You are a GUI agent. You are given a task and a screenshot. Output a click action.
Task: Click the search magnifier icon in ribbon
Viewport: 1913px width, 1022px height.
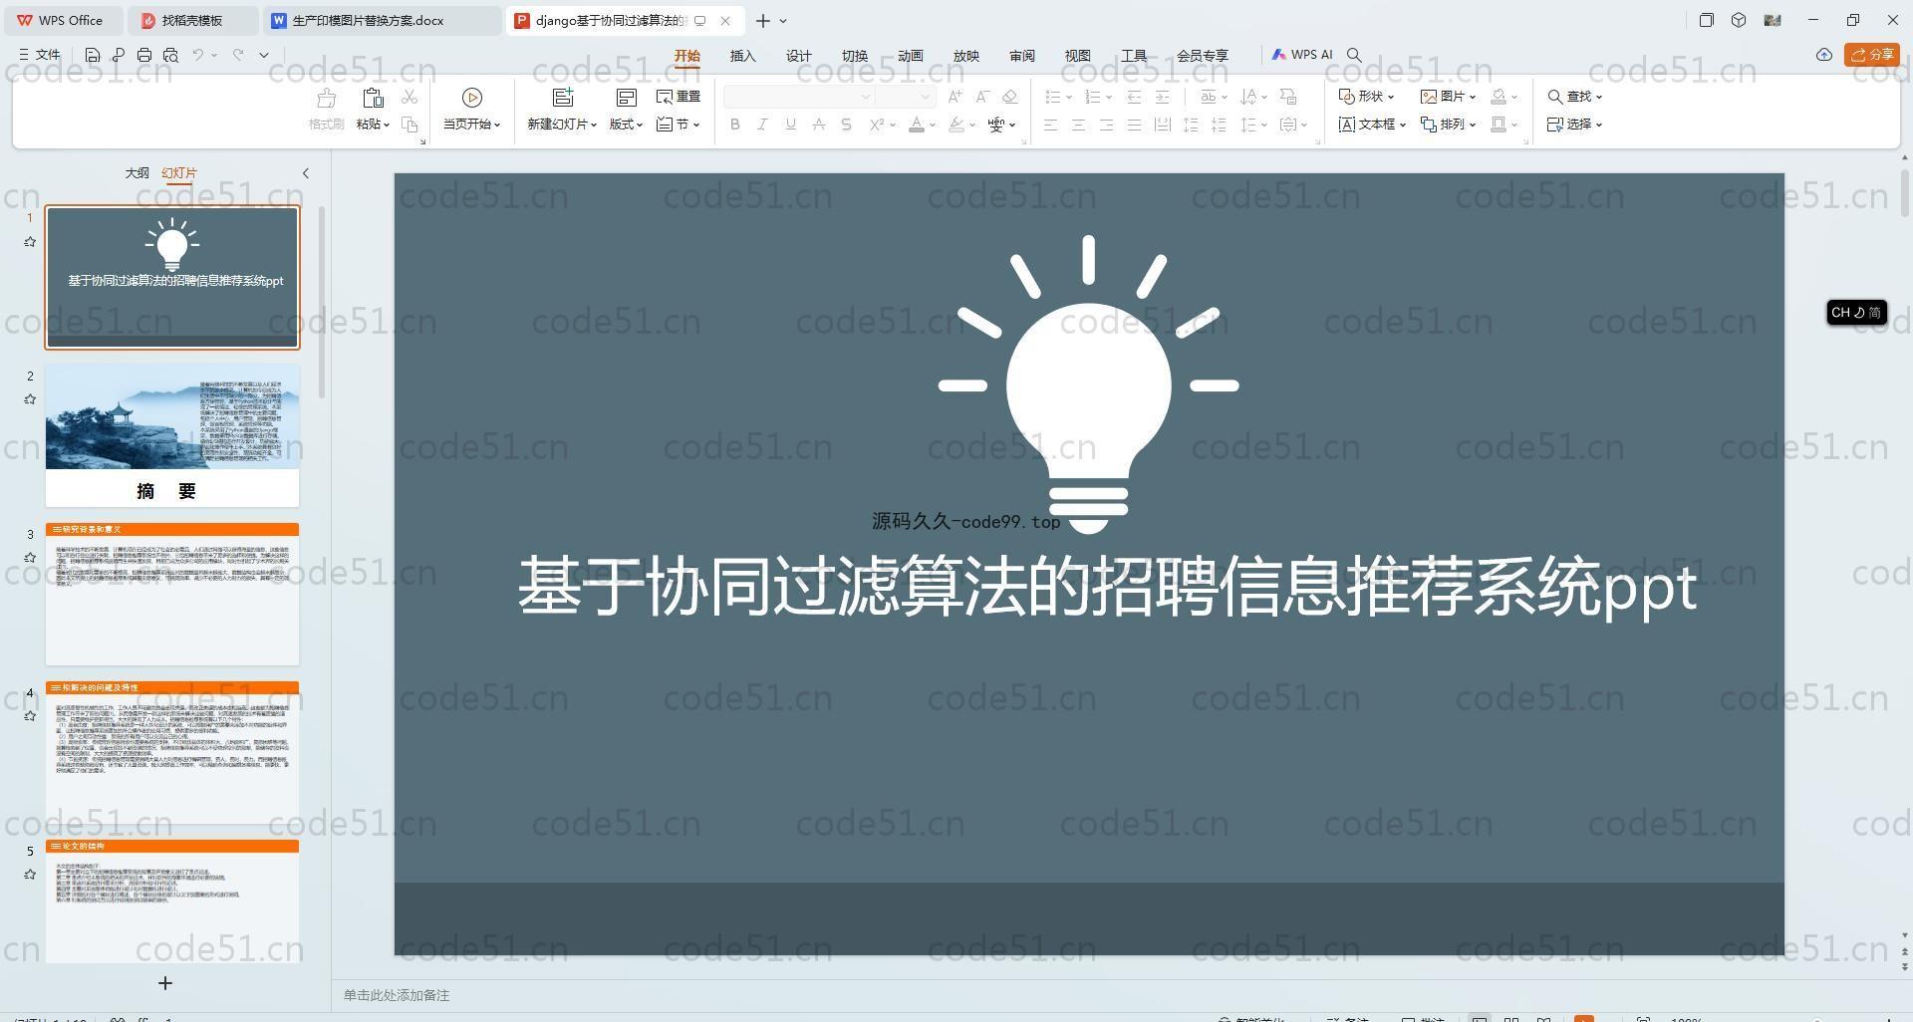(1354, 55)
